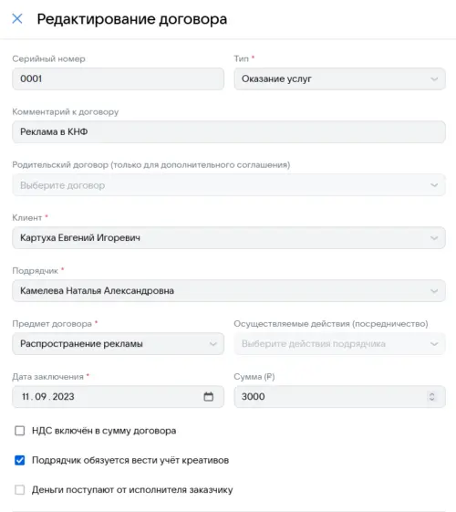This screenshot has height=512, width=456.
Task: Open dropdown with Картуха Евгений Игоревич
Action: pyautogui.click(x=229, y=238)
